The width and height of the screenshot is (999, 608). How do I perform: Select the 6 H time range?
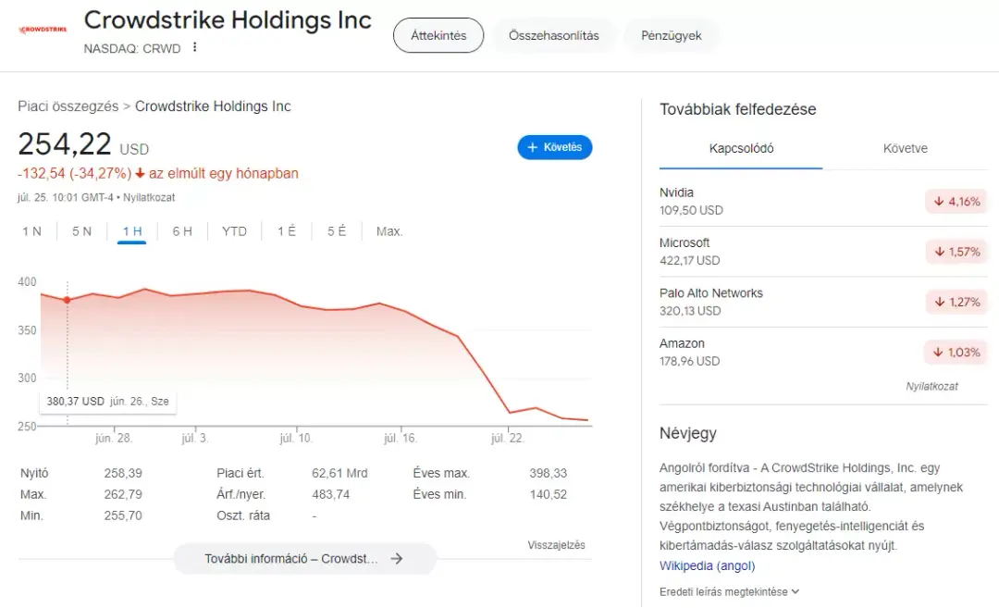click(x=182, y=231)
